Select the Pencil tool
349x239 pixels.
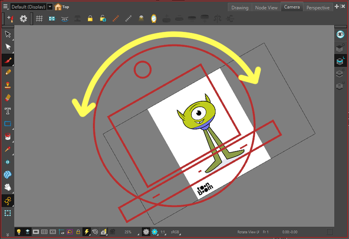7,72
